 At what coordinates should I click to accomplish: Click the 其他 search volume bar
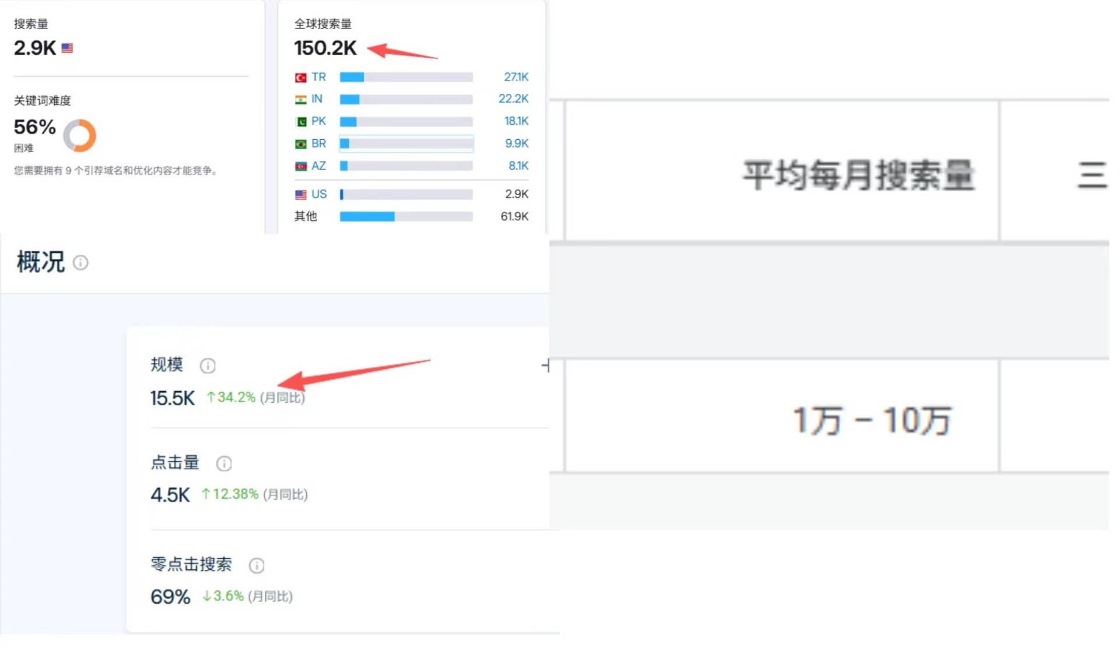[406, 217]
